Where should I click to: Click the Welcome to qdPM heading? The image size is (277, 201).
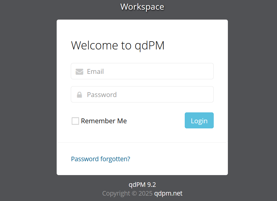[x=118, y=46]
